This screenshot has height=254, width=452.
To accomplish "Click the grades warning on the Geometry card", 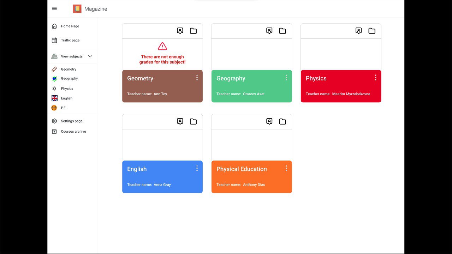I will click(162, 53).
